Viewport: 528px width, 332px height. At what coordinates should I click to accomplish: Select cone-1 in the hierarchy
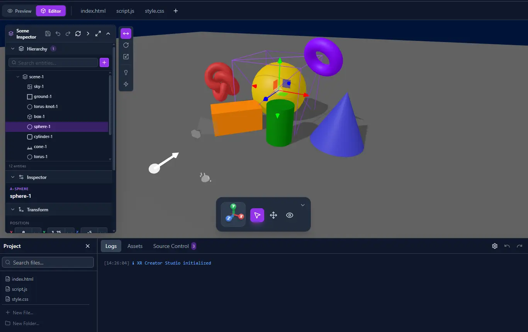click(x=40, y=147)
